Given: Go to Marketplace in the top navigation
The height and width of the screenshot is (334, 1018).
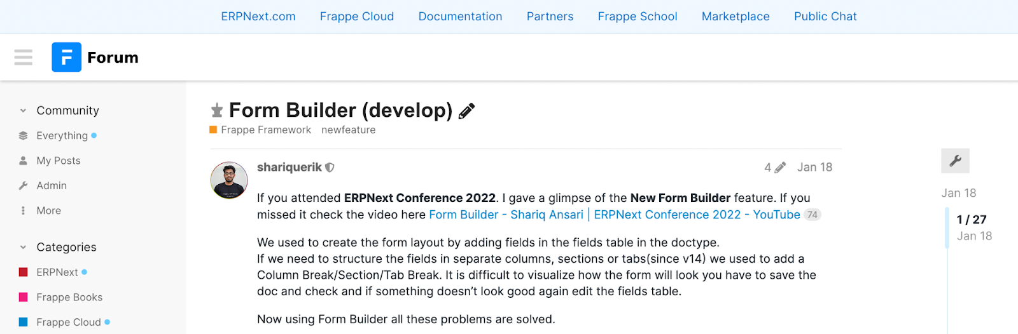Looking at the screenshot, I should tap(736, 17).
